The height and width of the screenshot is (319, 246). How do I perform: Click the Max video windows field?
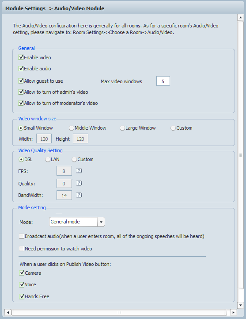[163, 81]
